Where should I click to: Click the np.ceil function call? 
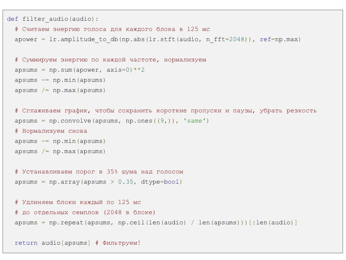point(131,223)
